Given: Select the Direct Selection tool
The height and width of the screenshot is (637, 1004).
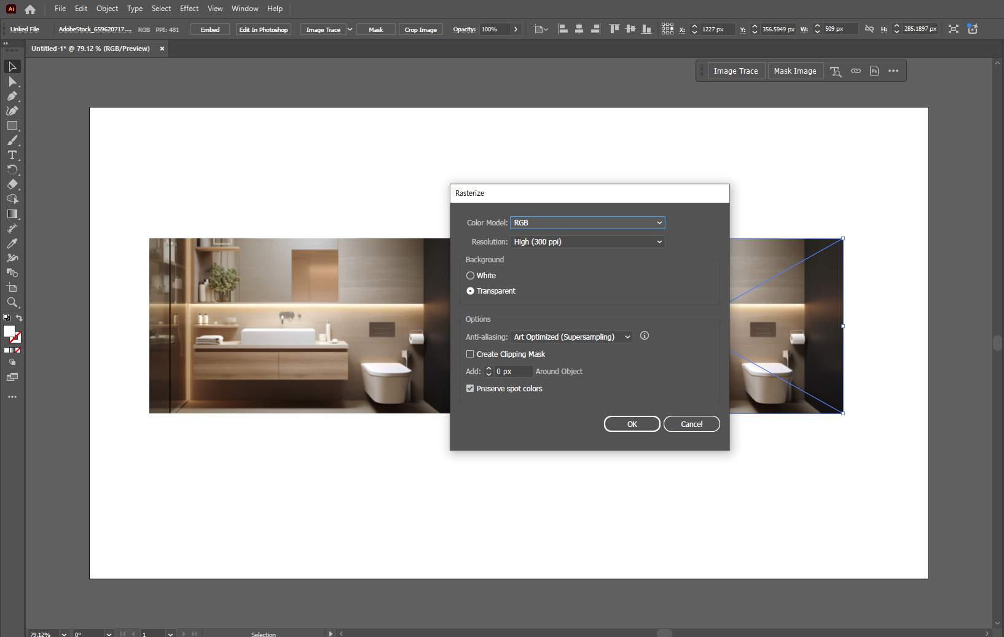Looking at the screenshot, I should 12,81.
